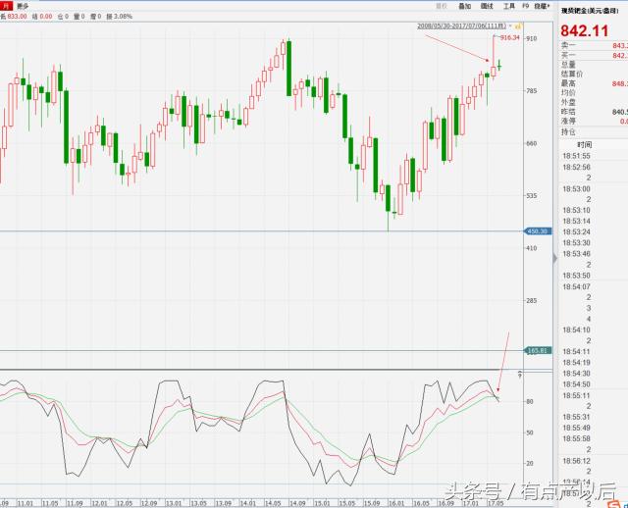This screenshot has width=628, height=508.
Task: Click the 910 price axis label
Action: tap(532, 39)
